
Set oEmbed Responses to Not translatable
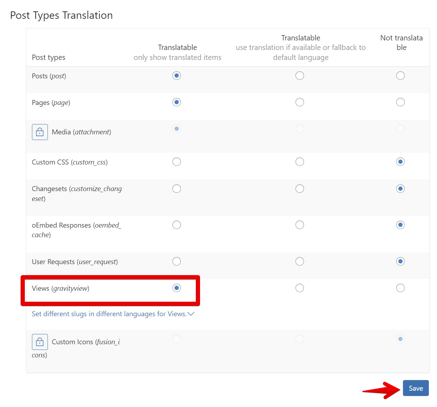click(x=400, y=225)
